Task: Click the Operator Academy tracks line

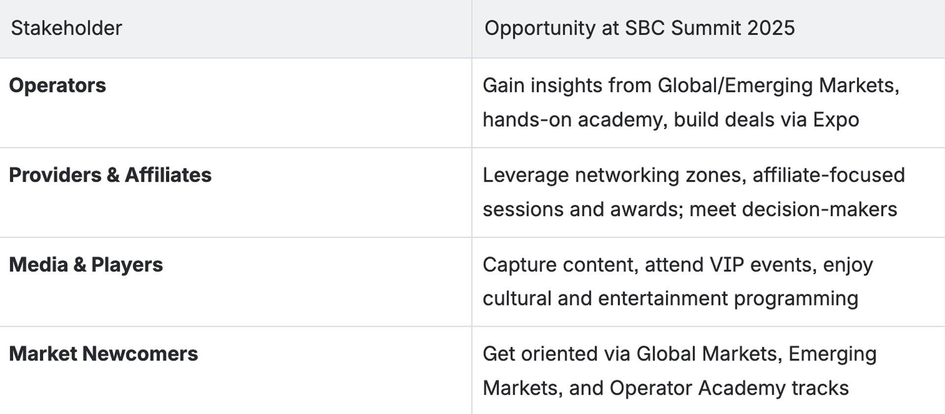Action: tap(728, 388)
